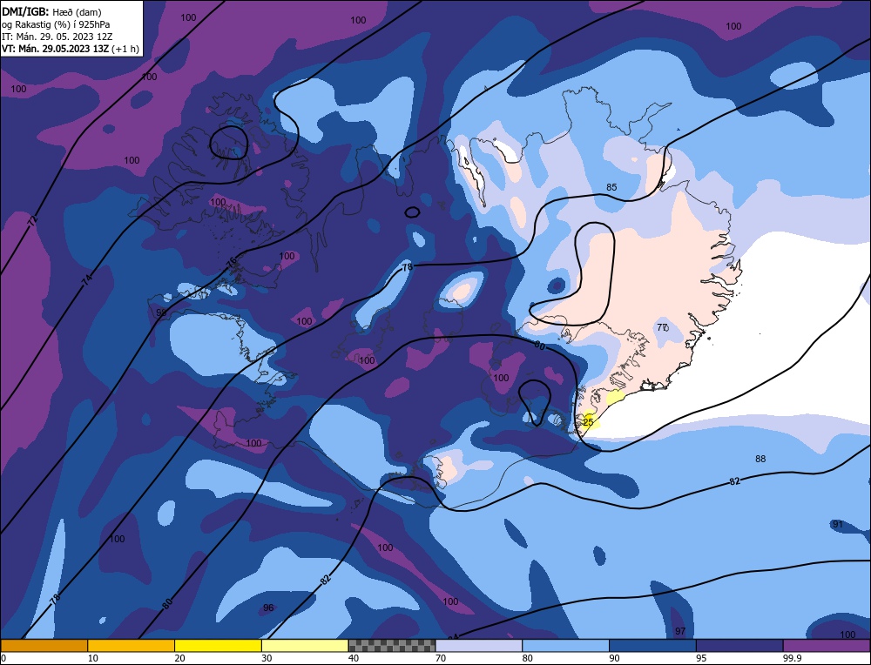Pick the gray checkered 40–70 legend swatch

[392, 645]
